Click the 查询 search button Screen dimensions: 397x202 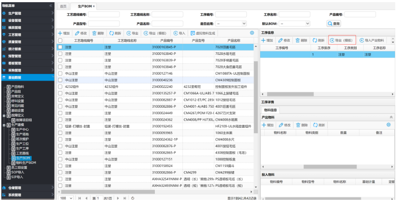click(x=334, y=24)
